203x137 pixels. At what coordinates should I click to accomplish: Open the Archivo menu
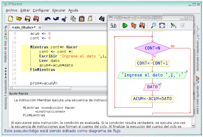[11, 10]
